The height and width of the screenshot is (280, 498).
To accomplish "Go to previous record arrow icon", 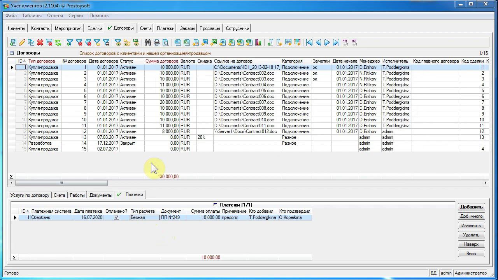I will coord(318,42).
